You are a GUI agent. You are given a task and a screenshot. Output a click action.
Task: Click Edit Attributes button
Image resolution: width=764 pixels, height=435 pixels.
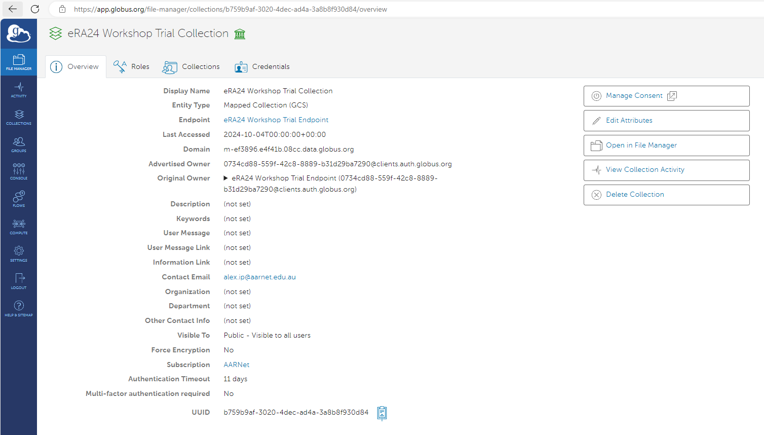click(x=666, y=121)
